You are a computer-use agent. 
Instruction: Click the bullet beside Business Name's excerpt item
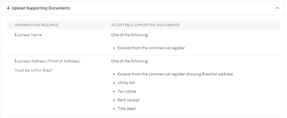[x=115, y=48]
